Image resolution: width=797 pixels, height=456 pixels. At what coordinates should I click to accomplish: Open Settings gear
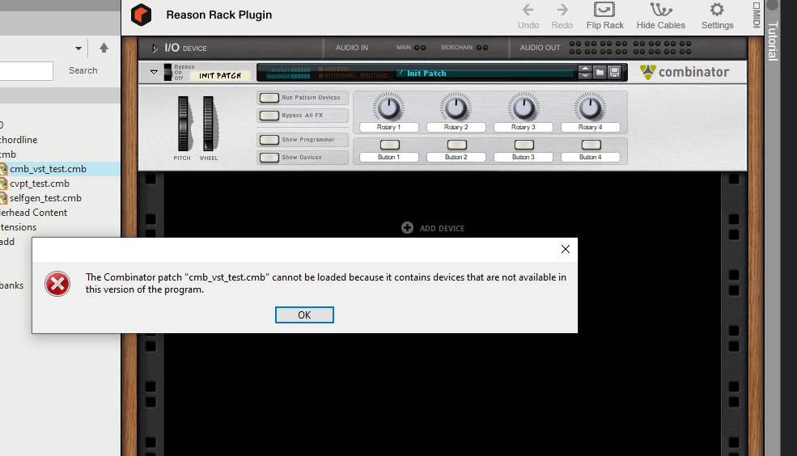(x=717, y=10)
